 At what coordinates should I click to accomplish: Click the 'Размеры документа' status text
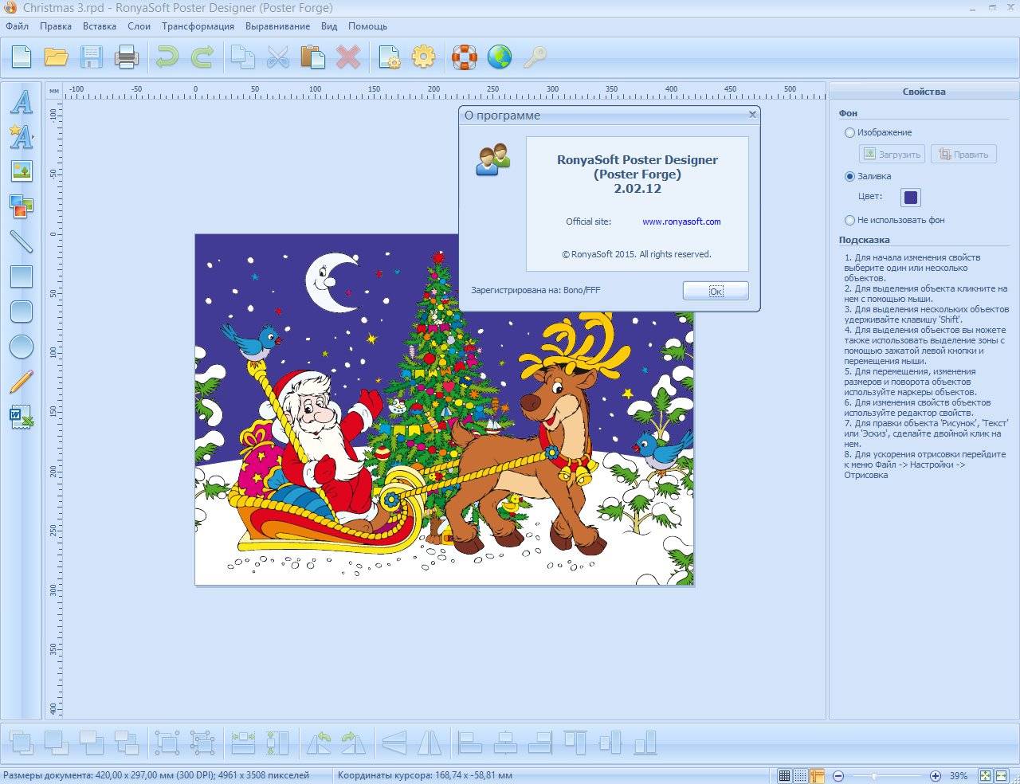point(156,775)
